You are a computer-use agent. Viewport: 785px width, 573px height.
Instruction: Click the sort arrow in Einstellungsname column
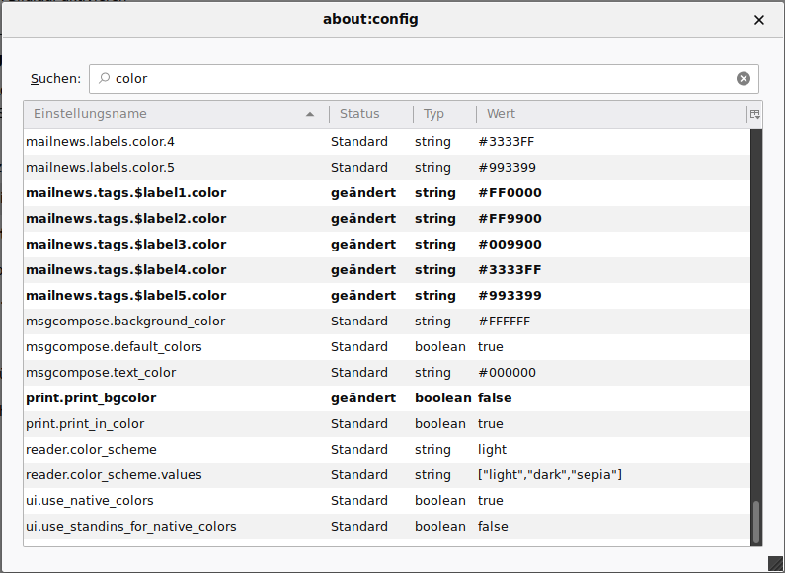[x=311, y=114]
